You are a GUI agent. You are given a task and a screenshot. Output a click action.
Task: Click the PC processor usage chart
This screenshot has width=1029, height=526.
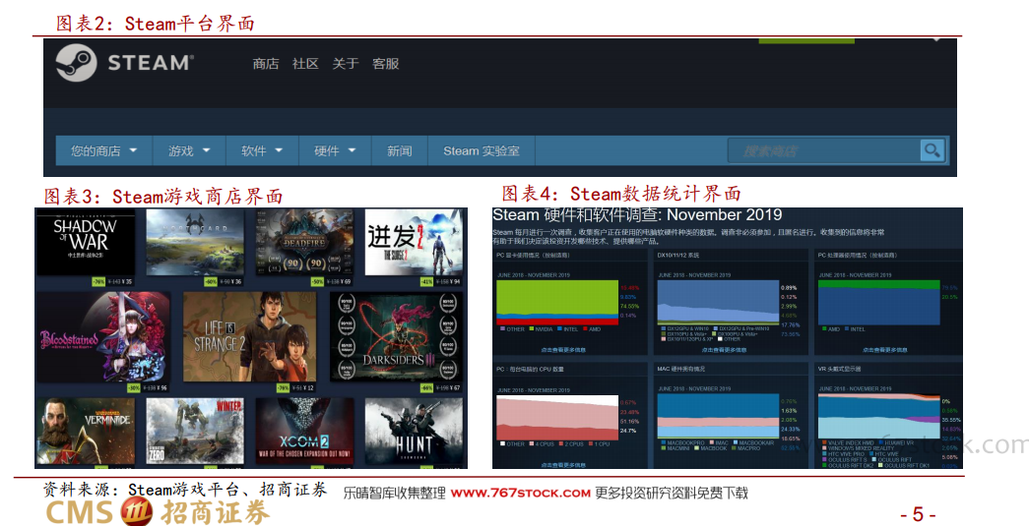coord(878,303)
